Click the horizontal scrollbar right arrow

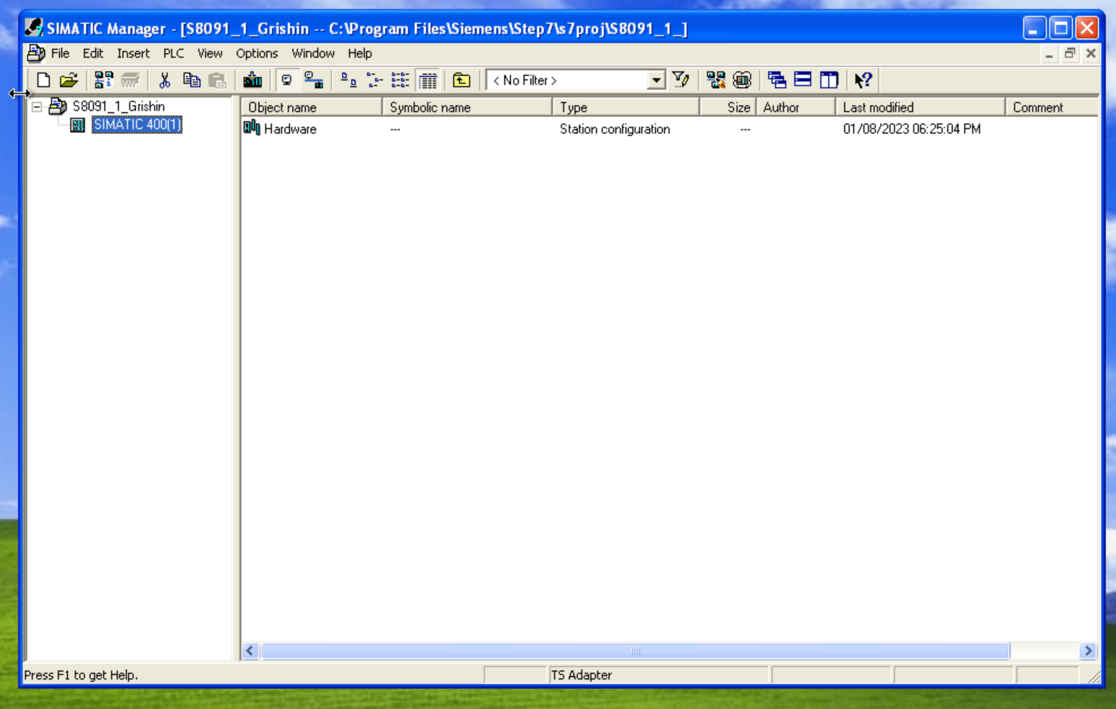click(1088, 651)
